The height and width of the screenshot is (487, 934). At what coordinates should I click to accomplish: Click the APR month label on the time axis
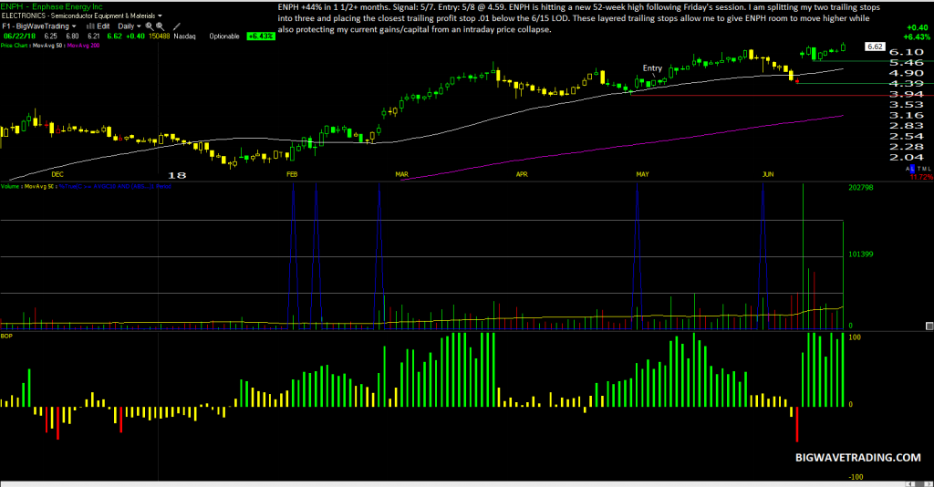tap(522, 174)
